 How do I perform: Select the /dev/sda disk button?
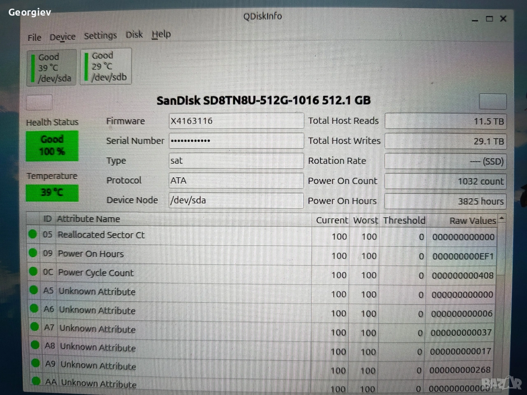click(51, 67)
